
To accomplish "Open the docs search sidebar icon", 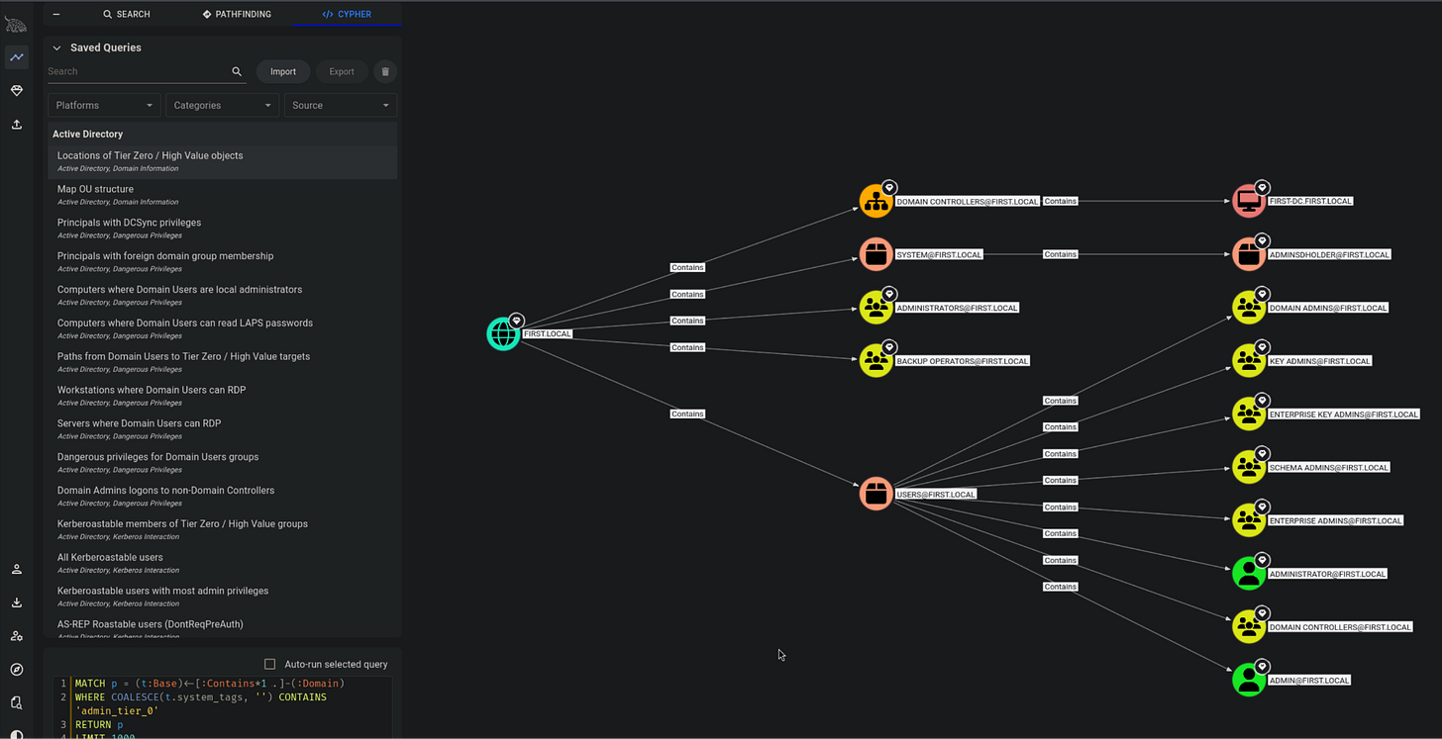I will 16,702.
